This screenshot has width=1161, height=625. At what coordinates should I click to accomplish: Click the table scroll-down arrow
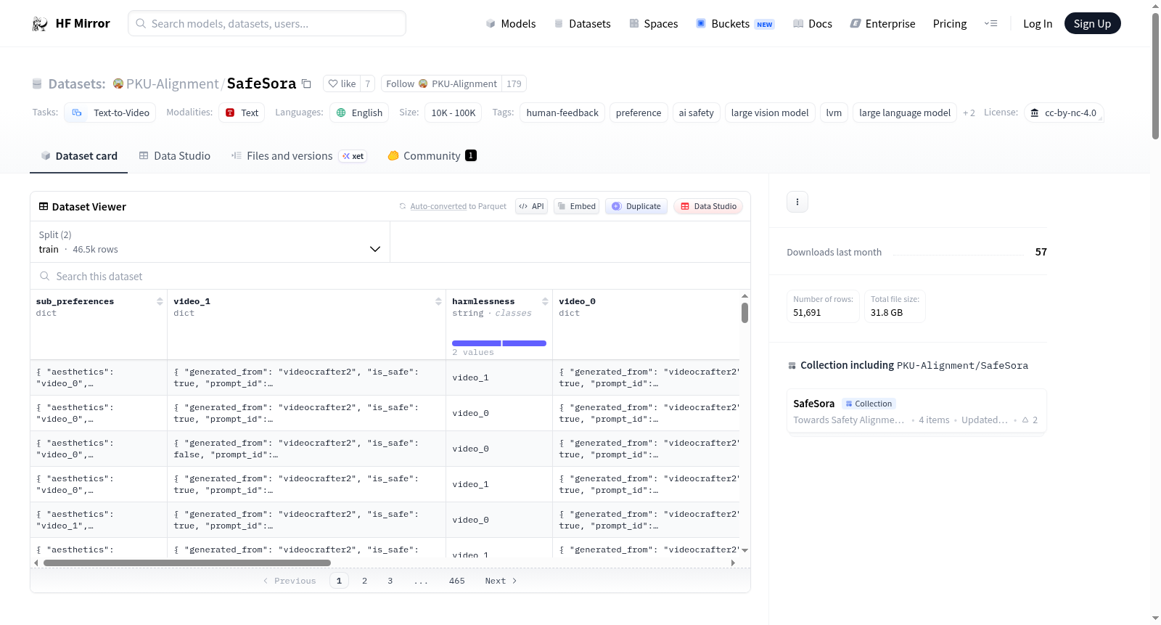click(744, 550)
